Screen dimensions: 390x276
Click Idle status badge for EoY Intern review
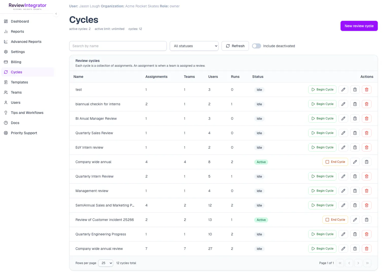(x=259, y=148)
